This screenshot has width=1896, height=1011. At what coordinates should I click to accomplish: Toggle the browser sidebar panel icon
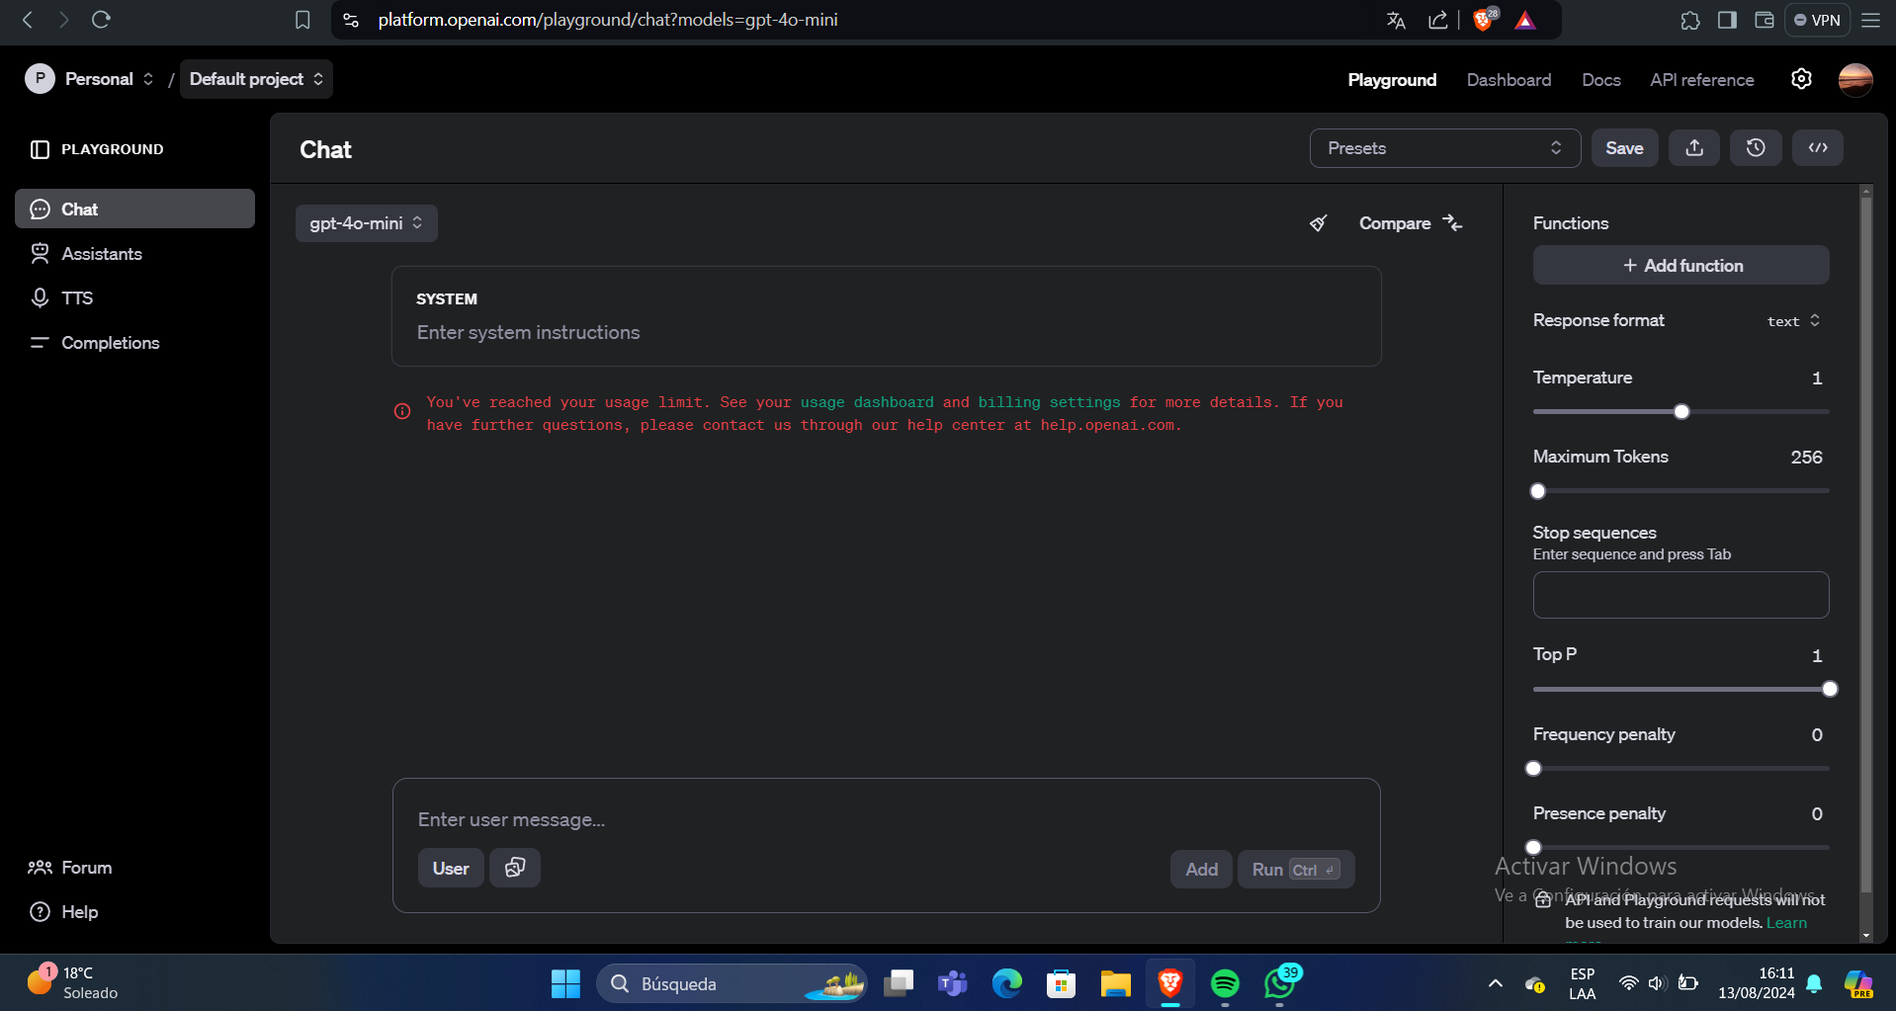pyautogui.click(x=1727, y=20)
